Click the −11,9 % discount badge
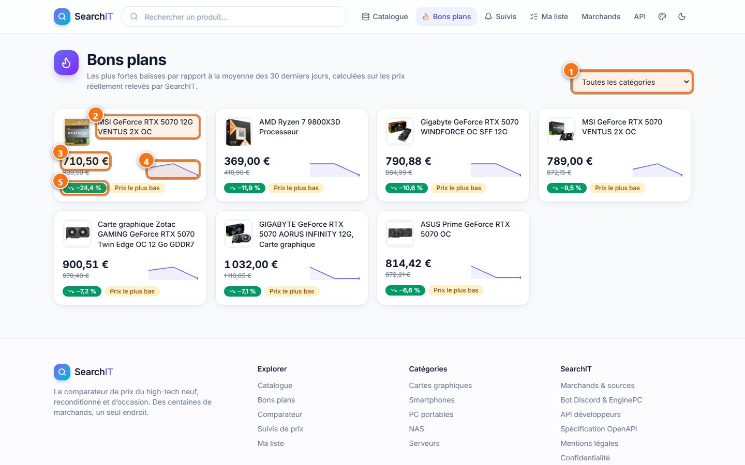Screen dimensions: 745x465 [x=244, y=188]
